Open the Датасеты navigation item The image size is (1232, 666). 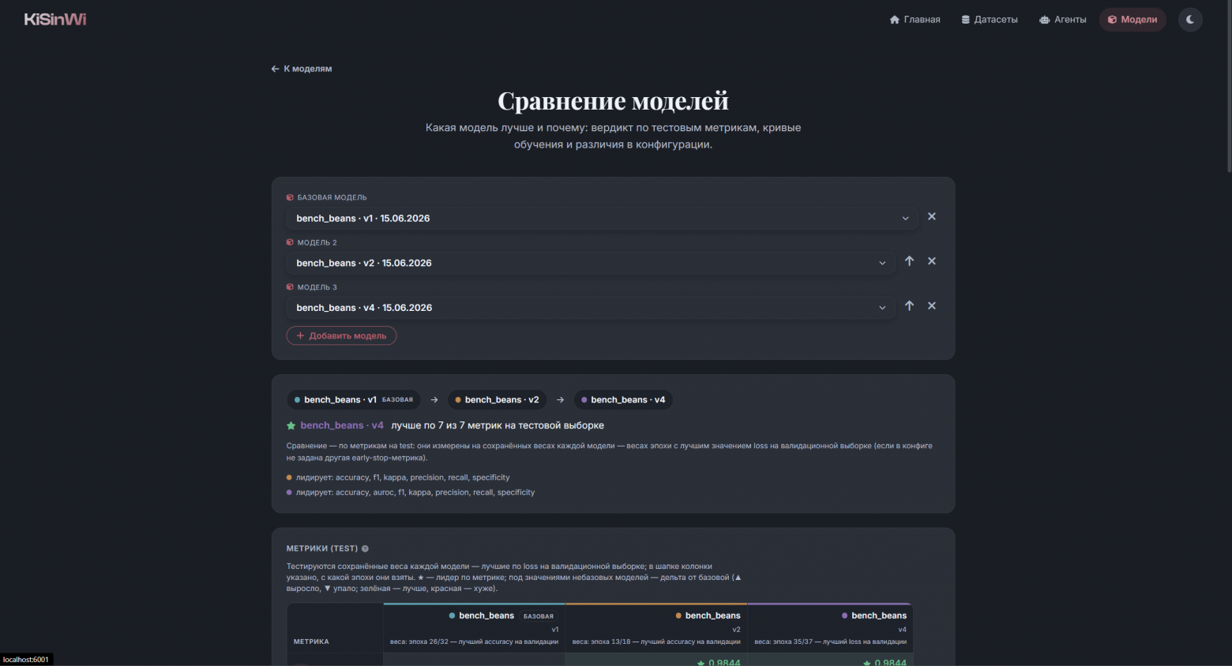(x=990, y=20)
